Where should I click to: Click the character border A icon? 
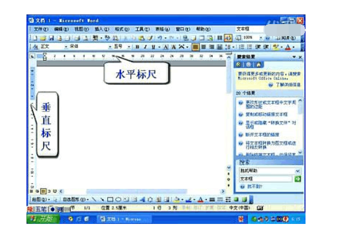tap(166, 47)
